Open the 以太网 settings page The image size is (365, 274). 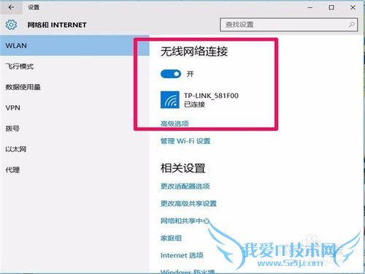coord(16,149)
